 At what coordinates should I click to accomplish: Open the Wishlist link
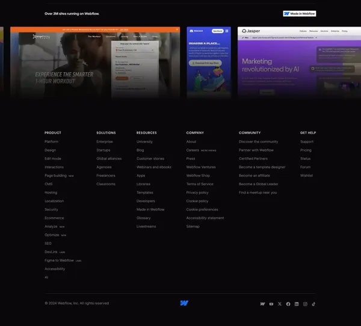click(x=306, y=176)
